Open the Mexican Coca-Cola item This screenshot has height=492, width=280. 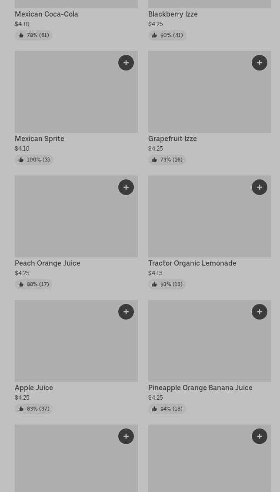47,14
